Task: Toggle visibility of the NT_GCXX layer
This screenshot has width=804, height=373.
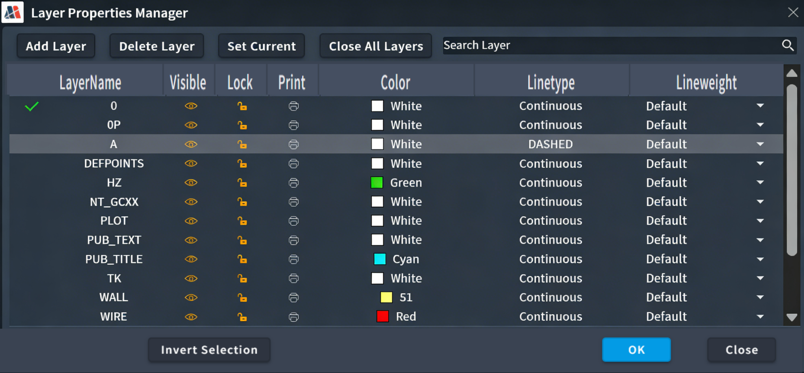Action: (x=191, y=202)
